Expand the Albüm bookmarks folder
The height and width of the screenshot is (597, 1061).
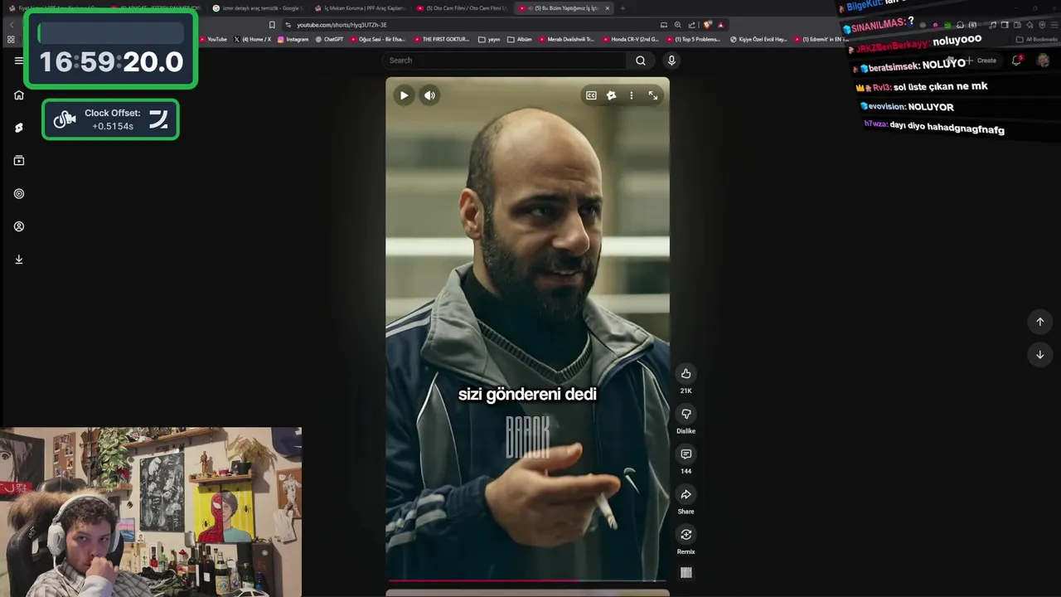(x=520, y=39)
